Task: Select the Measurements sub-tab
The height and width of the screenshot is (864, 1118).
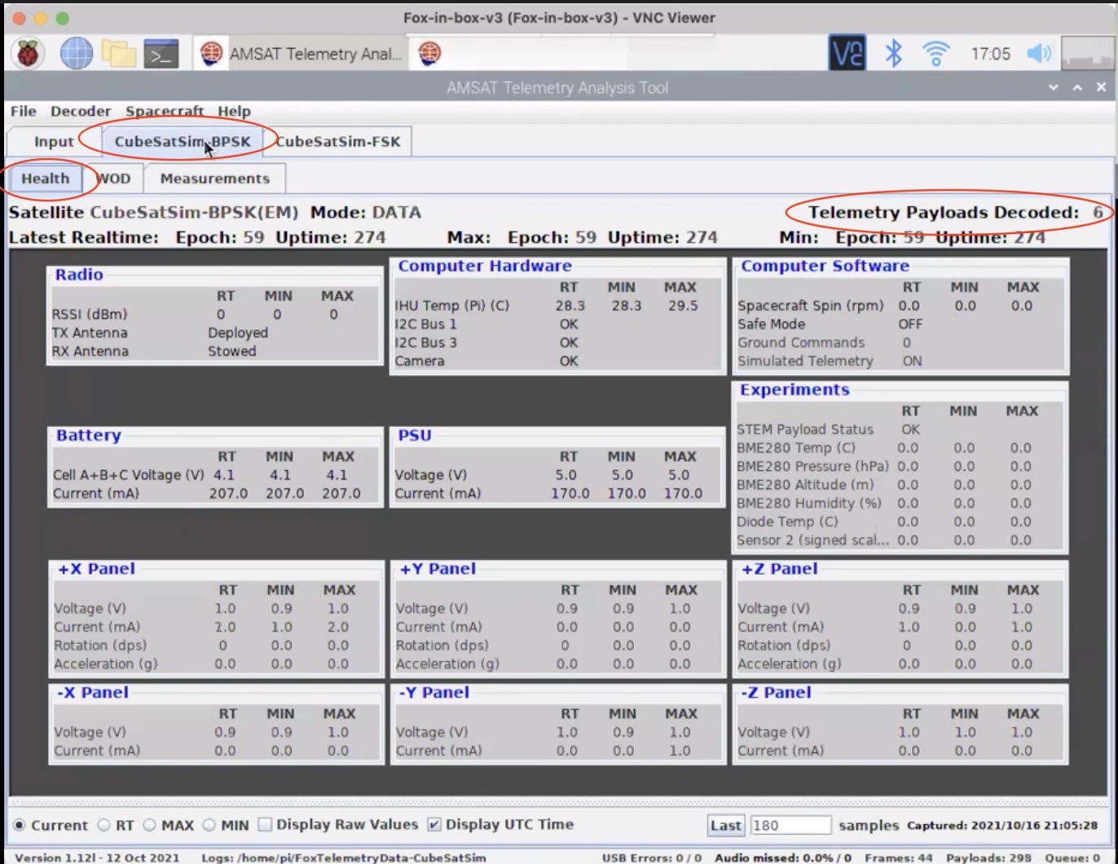Action: click(x=215, y=179)
